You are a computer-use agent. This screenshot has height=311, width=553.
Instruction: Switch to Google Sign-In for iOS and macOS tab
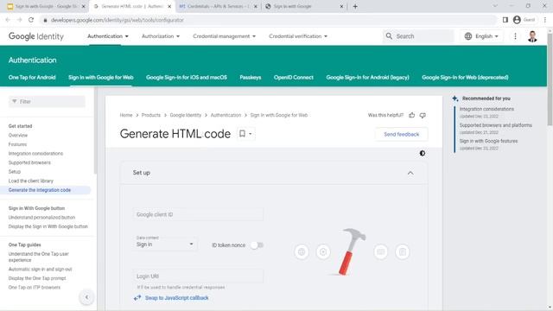click(187, 77)
